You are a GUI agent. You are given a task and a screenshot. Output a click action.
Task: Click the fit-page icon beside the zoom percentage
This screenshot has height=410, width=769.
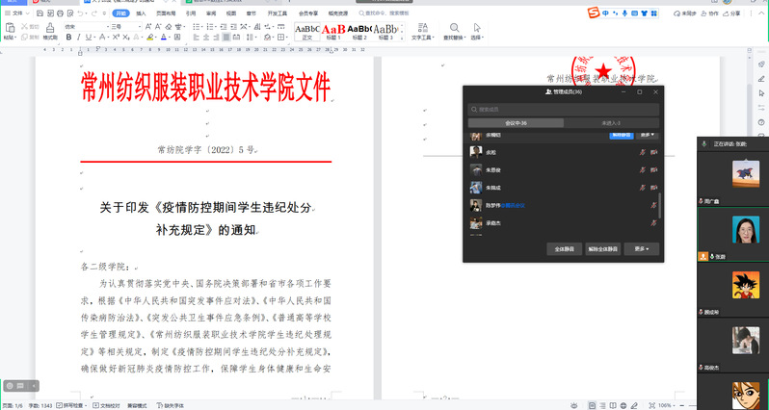click(651, 405)
